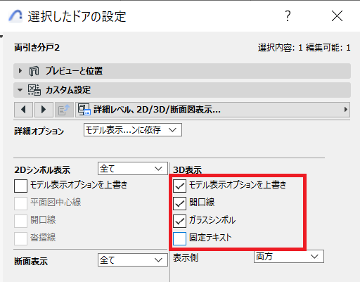
Task: Open the 2Dシンボル表示 dropdown
Action: (x=133, y=169)
